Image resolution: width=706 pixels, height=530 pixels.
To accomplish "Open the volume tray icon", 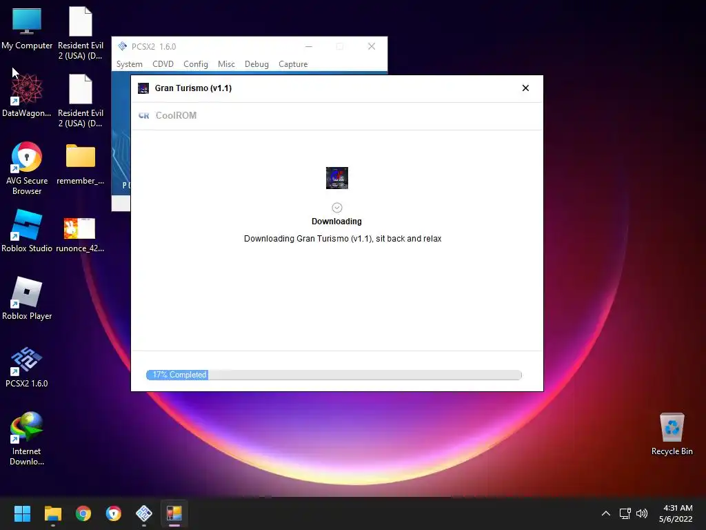I will [x=642, y=513].
